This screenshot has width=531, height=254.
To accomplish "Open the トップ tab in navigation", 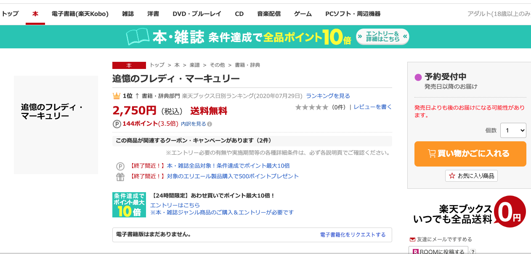I will (9, 14).
